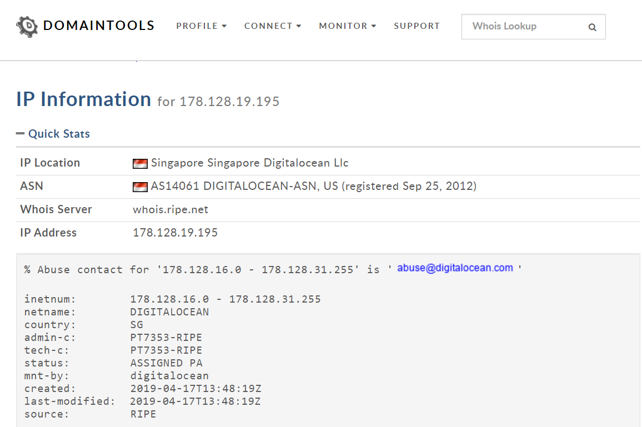Select the whois.ripe.net server value
The height and width of the screenshot is (427, 642).
pos(170,210)
